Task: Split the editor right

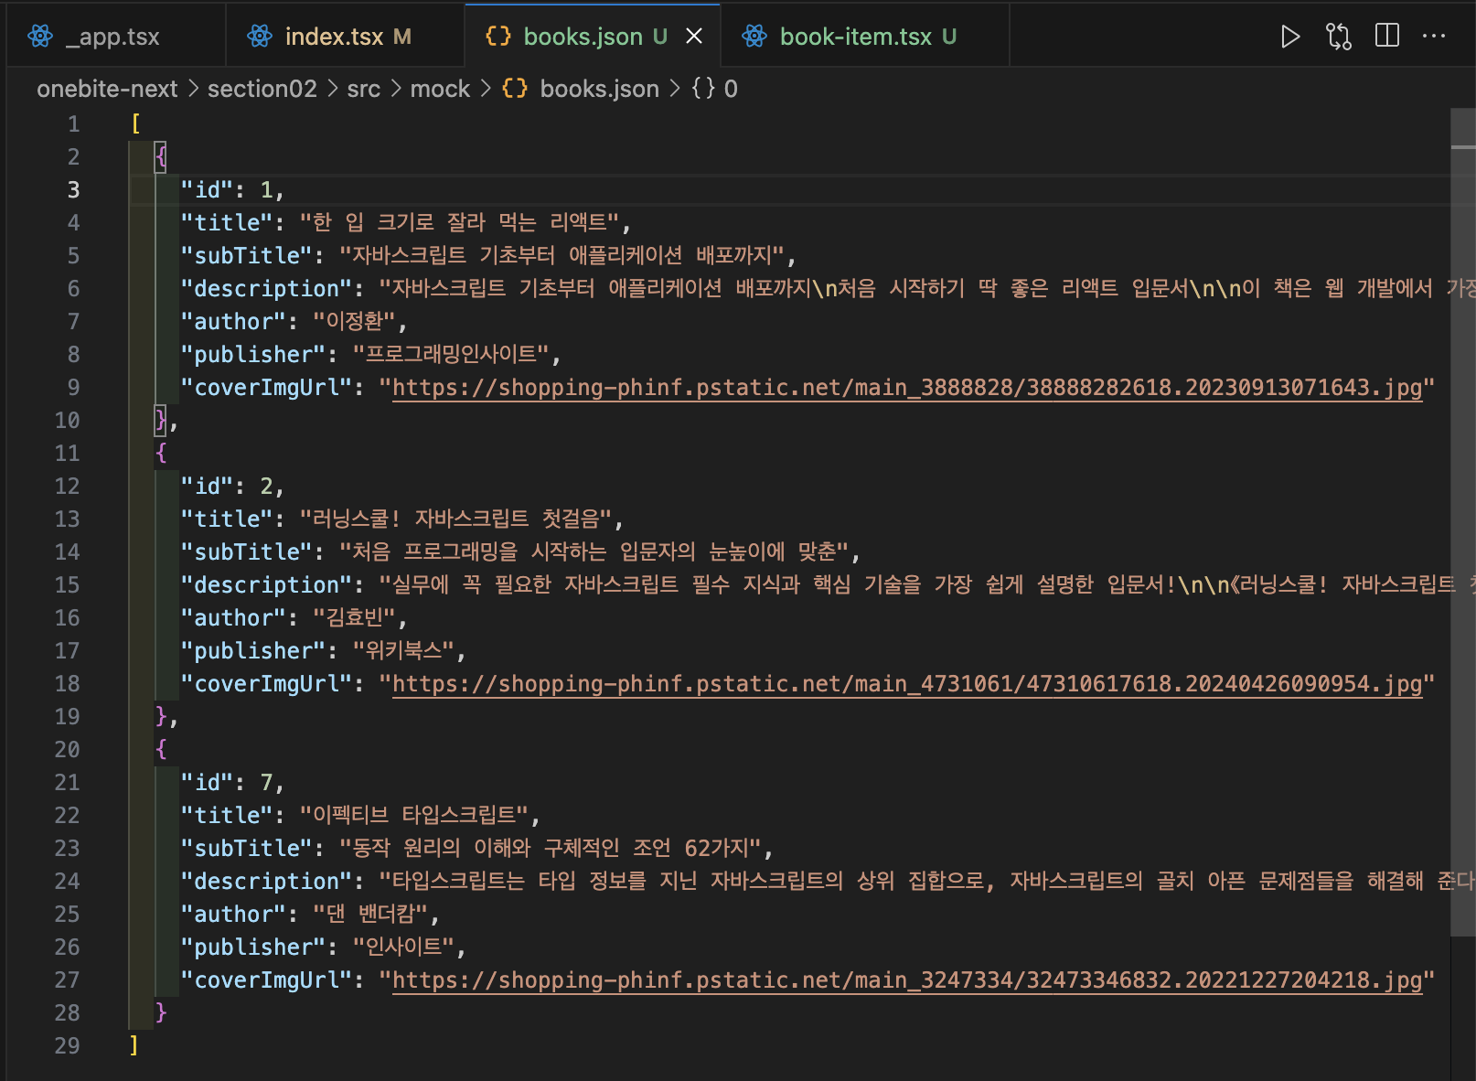Action: pos(1387,37)
